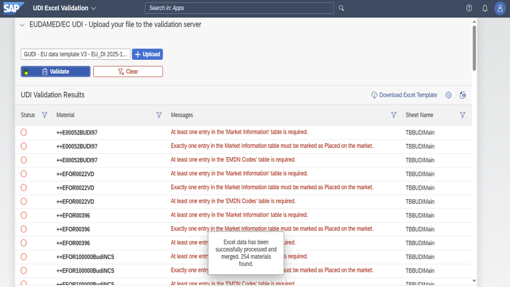Click the vertical scrollbar thumb

click(x=474, y=47)
